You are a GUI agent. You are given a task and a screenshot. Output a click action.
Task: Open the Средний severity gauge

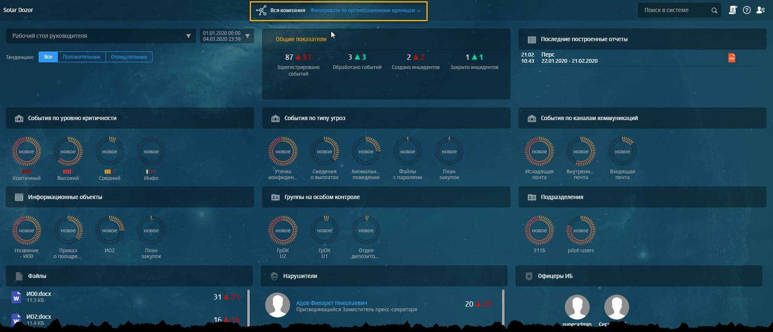click(x=110, y=152)
